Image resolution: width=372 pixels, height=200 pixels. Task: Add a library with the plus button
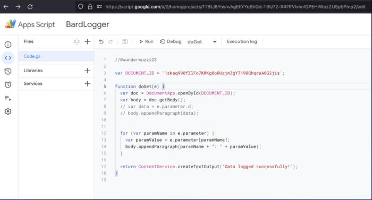87,71
